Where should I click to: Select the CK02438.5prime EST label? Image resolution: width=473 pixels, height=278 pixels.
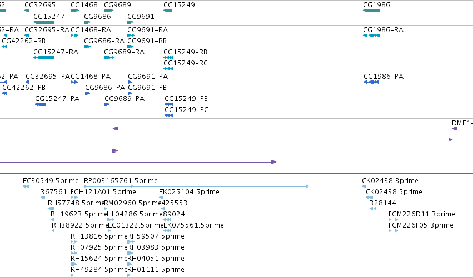(394, 192)
